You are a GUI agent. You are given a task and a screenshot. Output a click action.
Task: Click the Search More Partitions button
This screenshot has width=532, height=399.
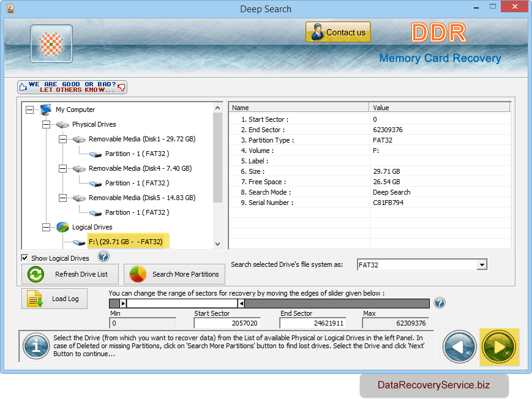tap(174, 274)
